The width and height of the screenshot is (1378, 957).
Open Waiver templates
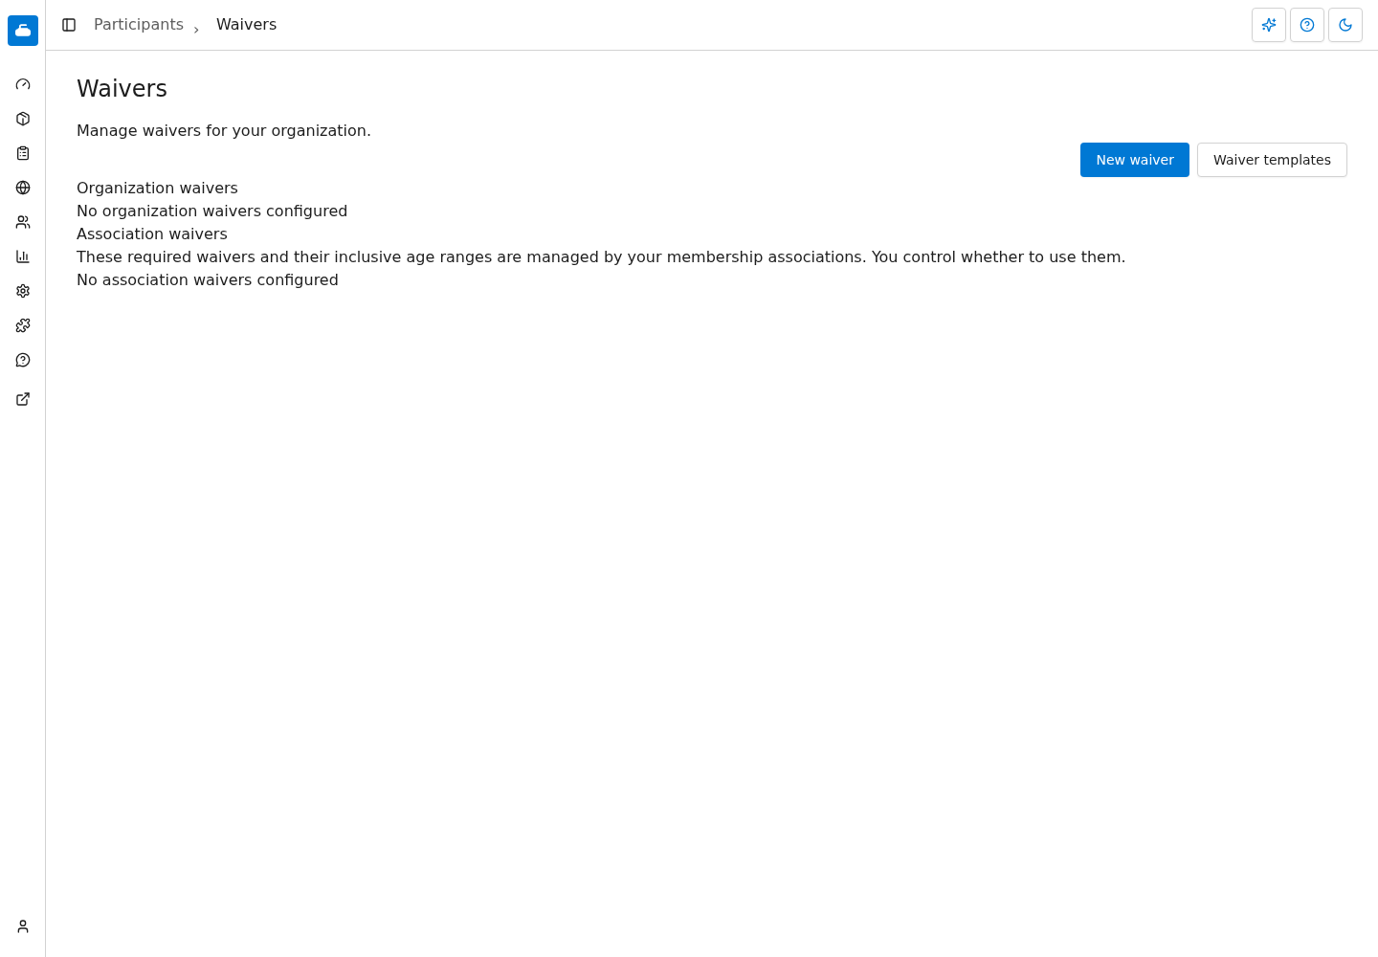point(1272,160)
